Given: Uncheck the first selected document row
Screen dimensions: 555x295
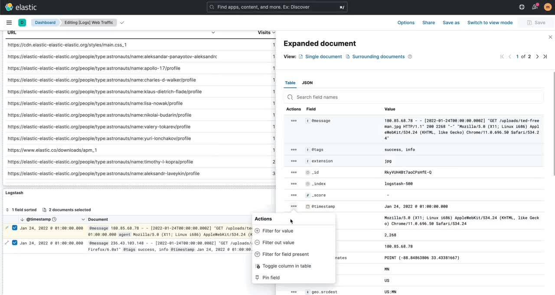Looking at the screenshot, I should click(14, 228).
